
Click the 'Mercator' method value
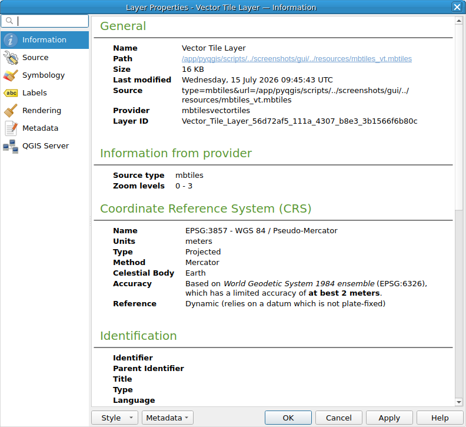202,263
